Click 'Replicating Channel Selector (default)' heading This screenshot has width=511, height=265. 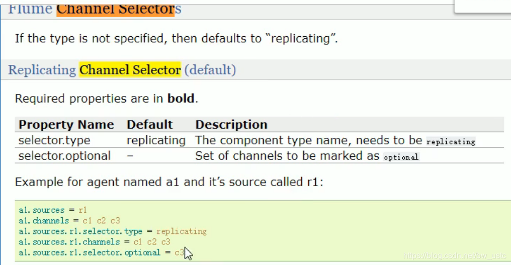pyautogui.click(x=122, y=70)
